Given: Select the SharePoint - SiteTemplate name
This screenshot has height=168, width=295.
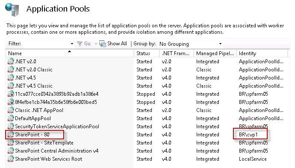Looking at the screenshot, I should [x=44, y=143].
